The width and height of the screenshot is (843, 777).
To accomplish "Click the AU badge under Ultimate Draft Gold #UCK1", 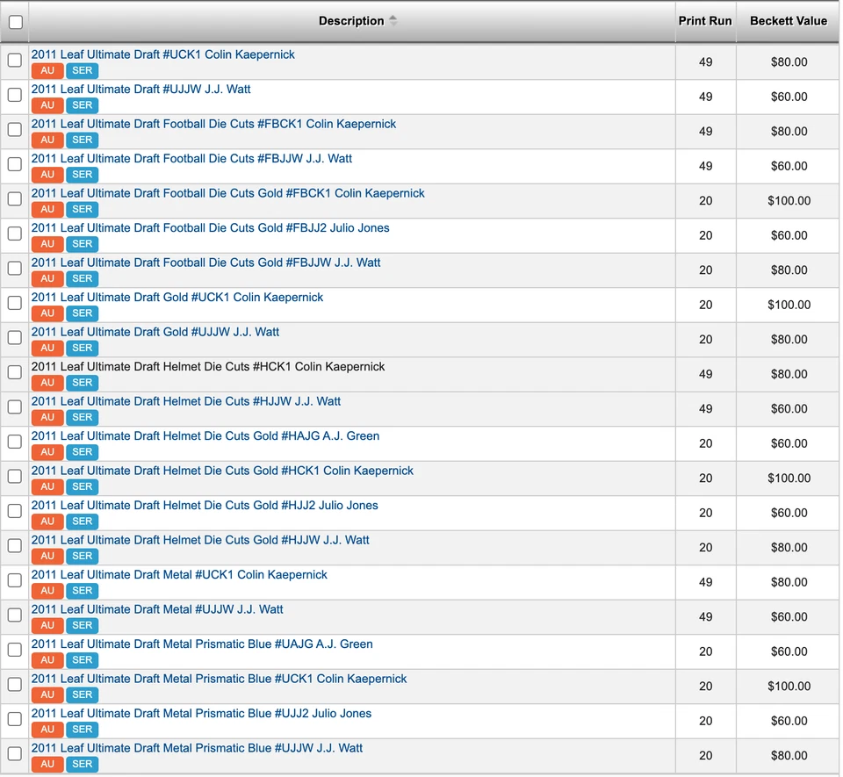I will point(47,313).
